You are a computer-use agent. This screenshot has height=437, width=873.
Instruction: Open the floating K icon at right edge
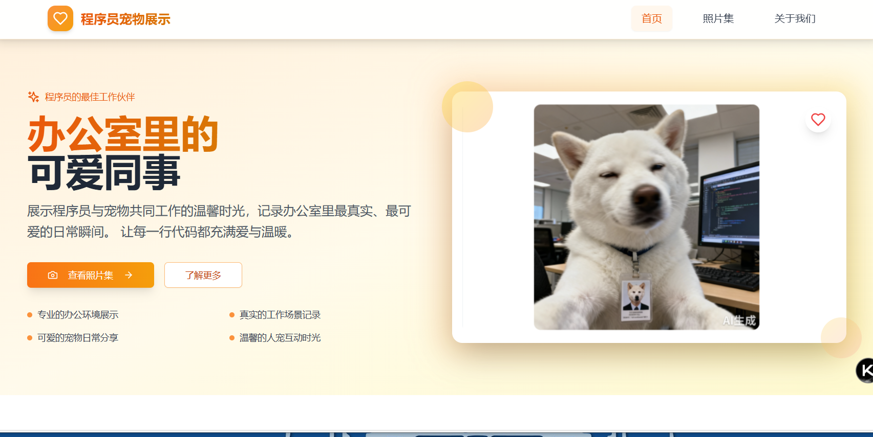865,371
